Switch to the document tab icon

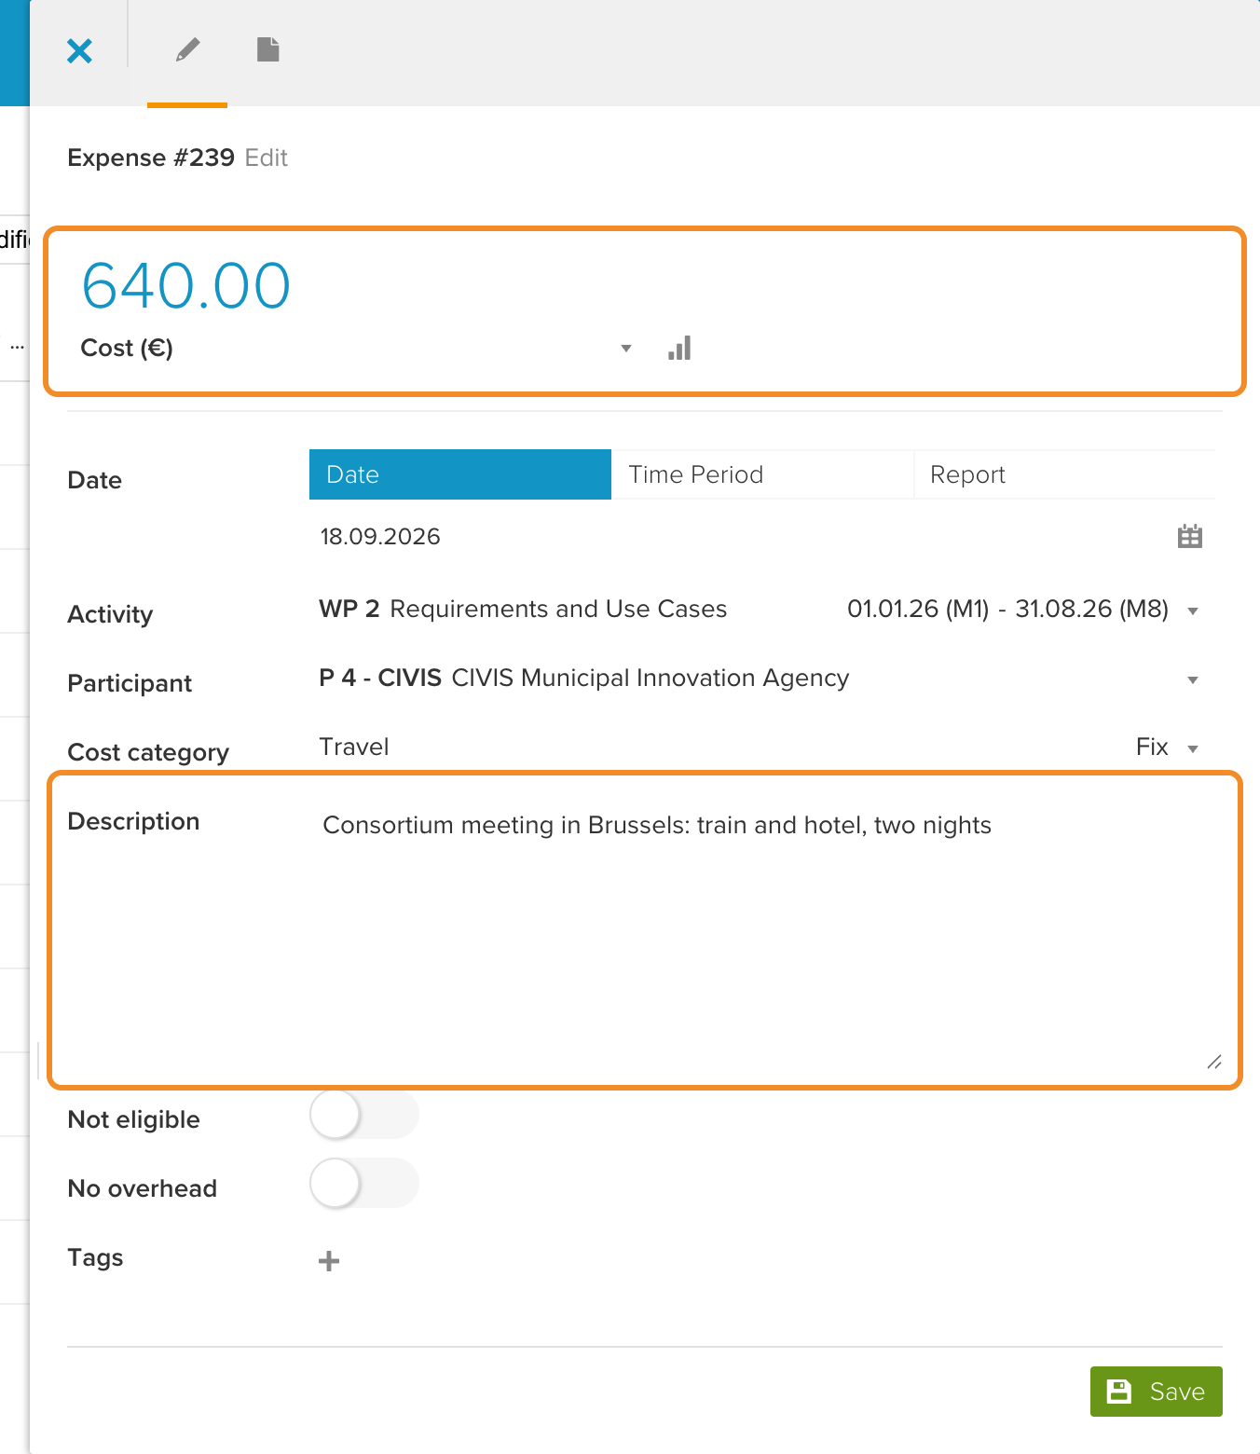point(268,49)
